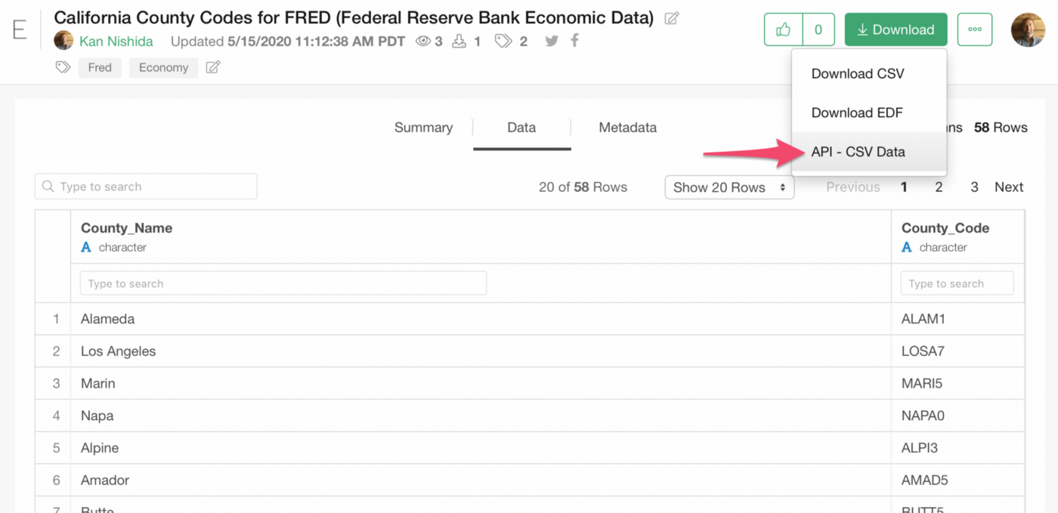Click the Exploratory E logo

tap(20, 29)
